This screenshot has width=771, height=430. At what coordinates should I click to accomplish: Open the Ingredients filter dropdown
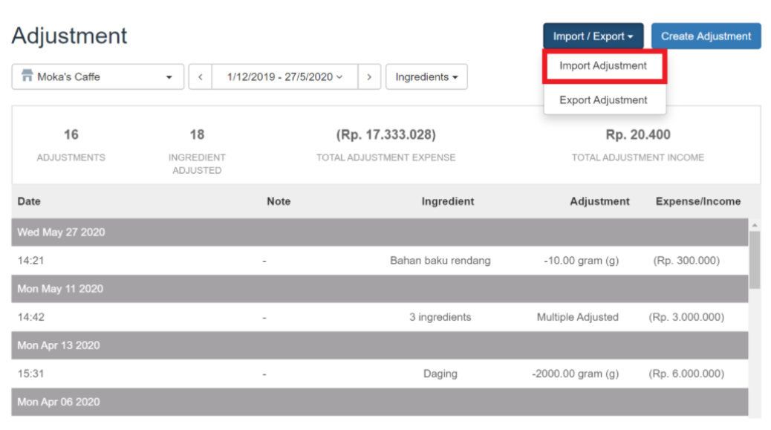pos(426,76)
